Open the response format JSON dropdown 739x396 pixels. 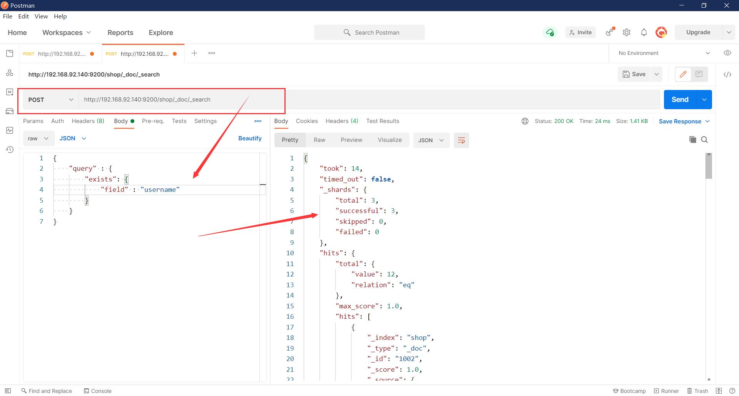click(x=431, y=140)
